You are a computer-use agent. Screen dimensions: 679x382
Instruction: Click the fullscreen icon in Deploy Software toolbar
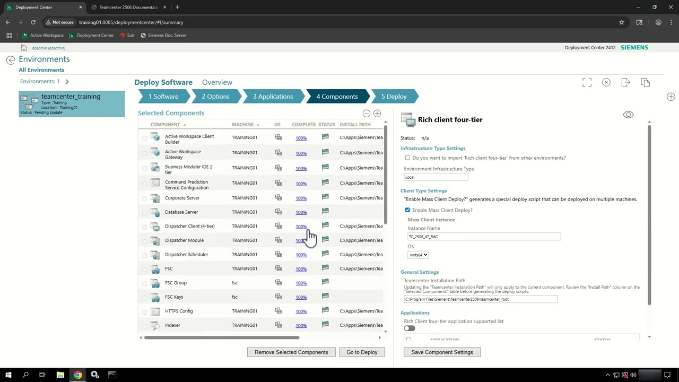click(587, 82)
